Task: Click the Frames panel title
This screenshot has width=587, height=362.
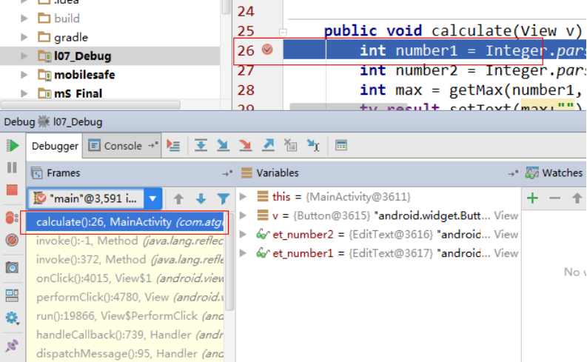Action: [63, 173]
